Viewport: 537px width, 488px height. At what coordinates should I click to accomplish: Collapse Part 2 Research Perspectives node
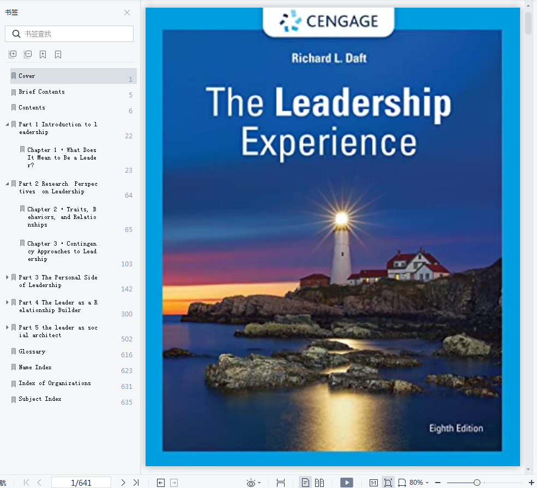tap(7, 184)
